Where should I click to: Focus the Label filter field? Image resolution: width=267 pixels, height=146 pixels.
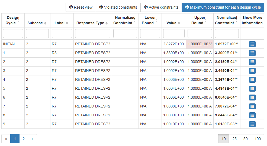tap(62, 33)
